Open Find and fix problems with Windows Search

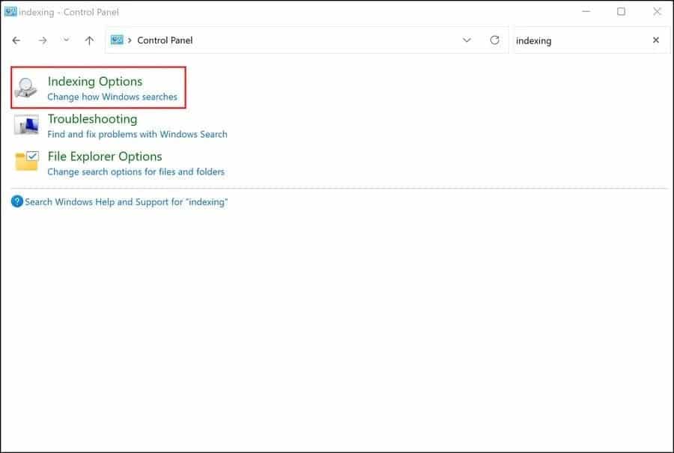coord(137,134)
